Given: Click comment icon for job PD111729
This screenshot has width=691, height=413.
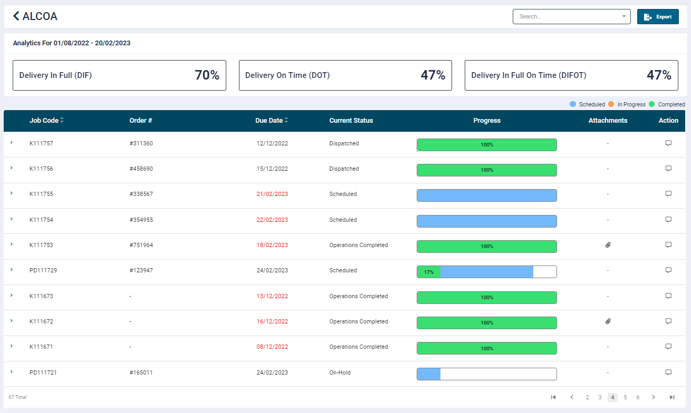Looking at the screenshot, I should point(668,270).
